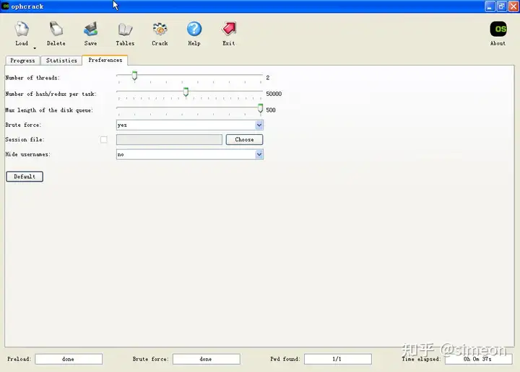
Task: Click the threads value 2
Action: 268,78
